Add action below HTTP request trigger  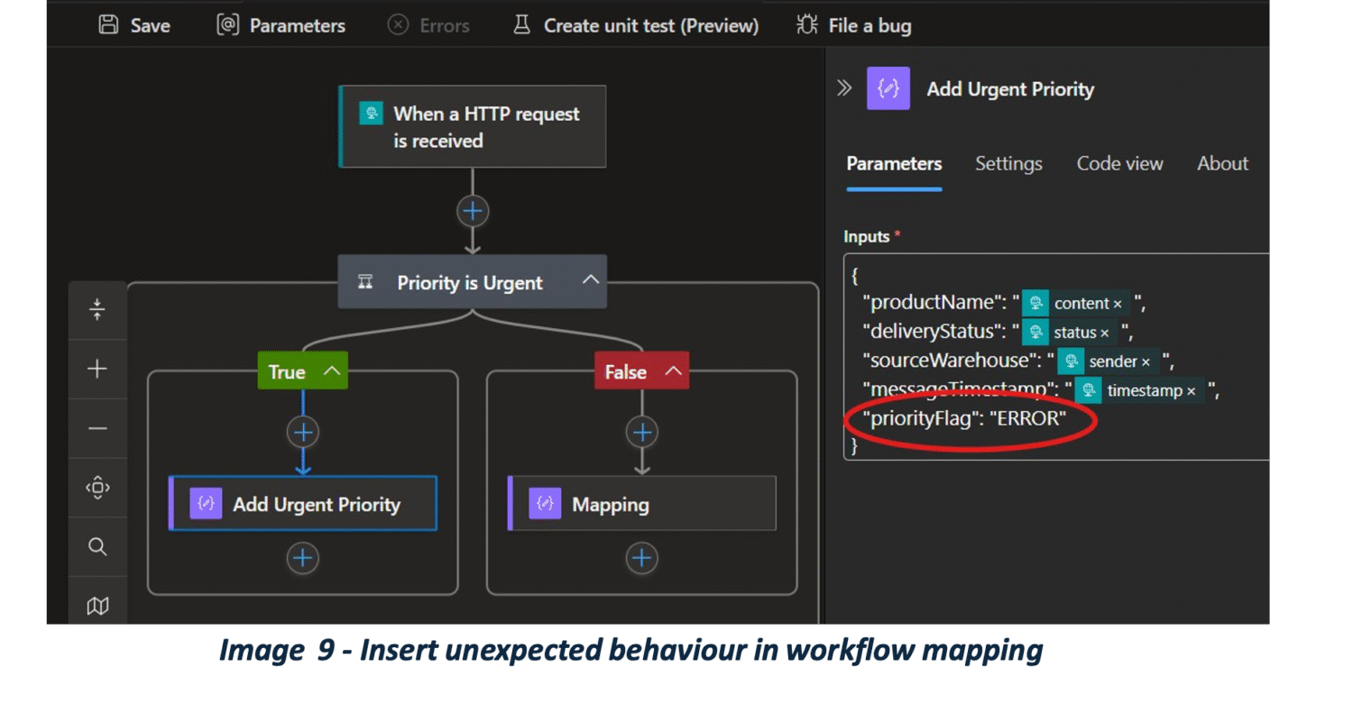click(x=472, y=211)
